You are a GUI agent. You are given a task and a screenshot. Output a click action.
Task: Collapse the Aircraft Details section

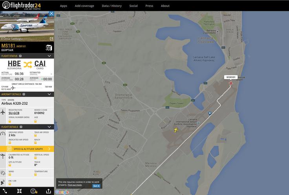pyautogui.click(x=49, y=94)
